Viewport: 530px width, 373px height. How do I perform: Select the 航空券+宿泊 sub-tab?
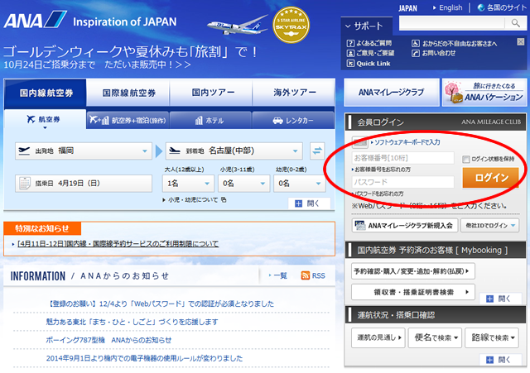128,120
